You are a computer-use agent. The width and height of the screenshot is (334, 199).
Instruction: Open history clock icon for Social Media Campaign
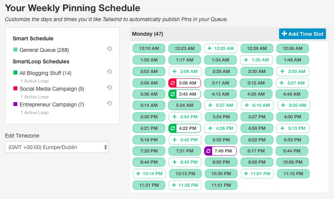point(110,88)
